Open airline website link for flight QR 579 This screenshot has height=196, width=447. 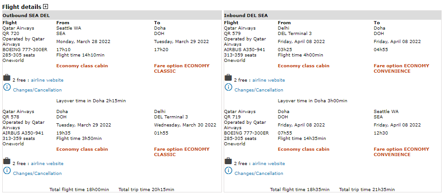(x=269, y=80)
